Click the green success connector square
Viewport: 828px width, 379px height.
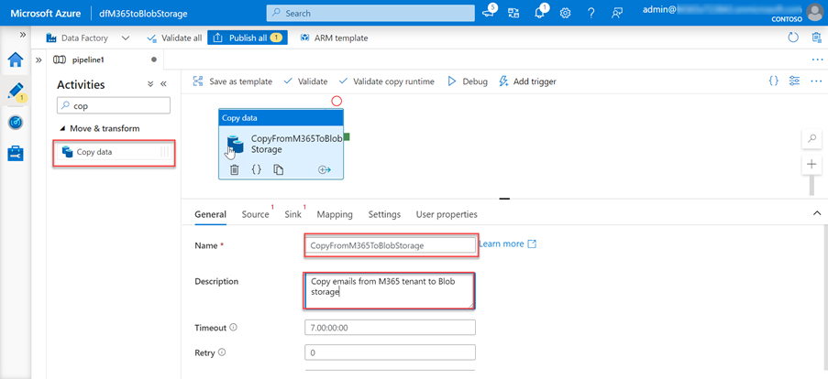pyautogui.click(x=347, y=137)
